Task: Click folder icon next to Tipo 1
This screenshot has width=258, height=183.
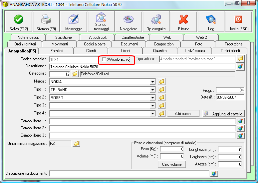Action: pyautogui.click(x=161, y=90)
